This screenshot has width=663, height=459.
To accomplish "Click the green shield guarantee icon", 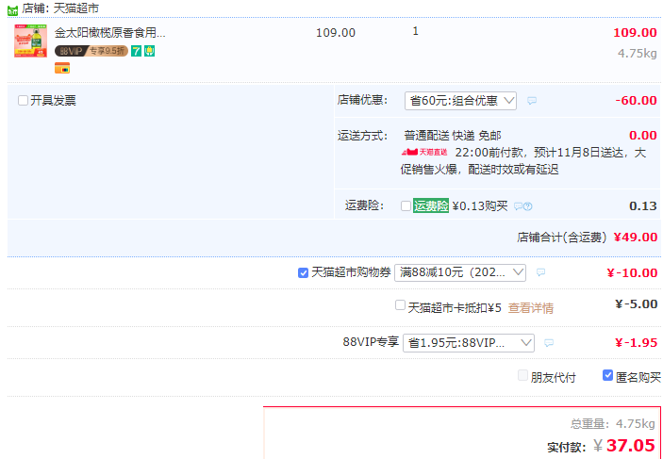I will (149, 51).
